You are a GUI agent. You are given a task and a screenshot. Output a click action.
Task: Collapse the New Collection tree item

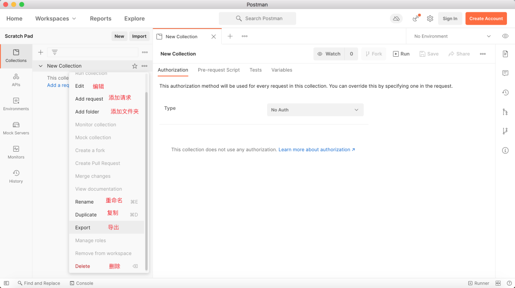tap(41, 66)
